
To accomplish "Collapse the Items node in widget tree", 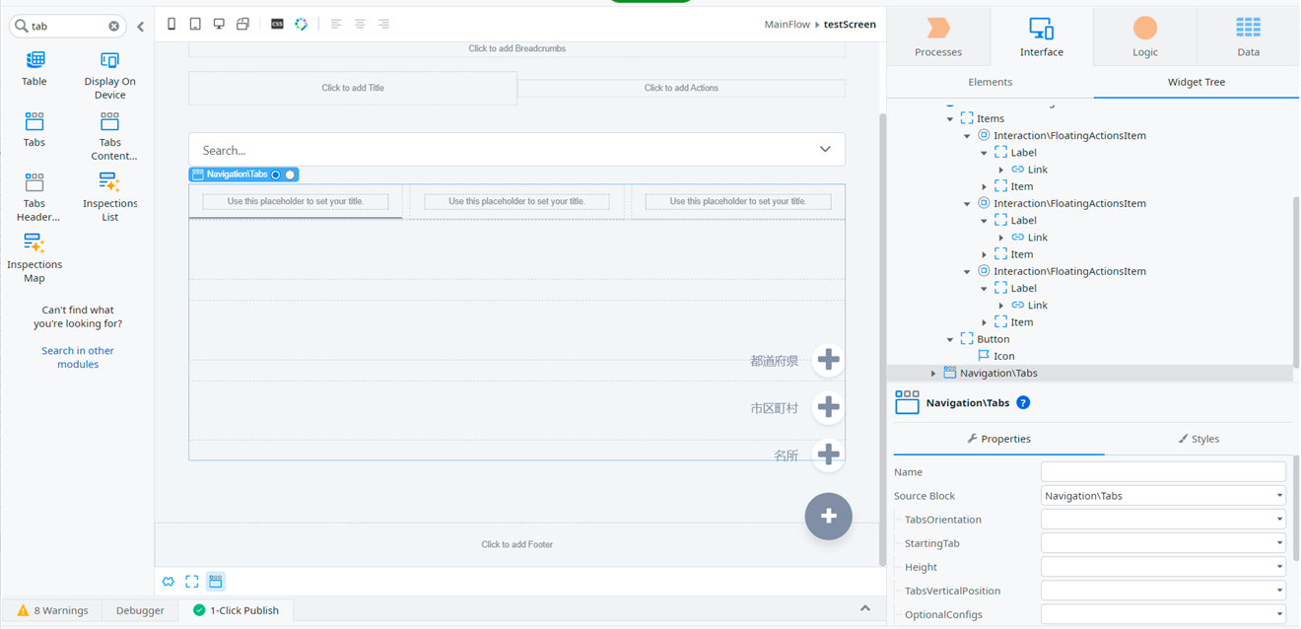I will point(950,119).
